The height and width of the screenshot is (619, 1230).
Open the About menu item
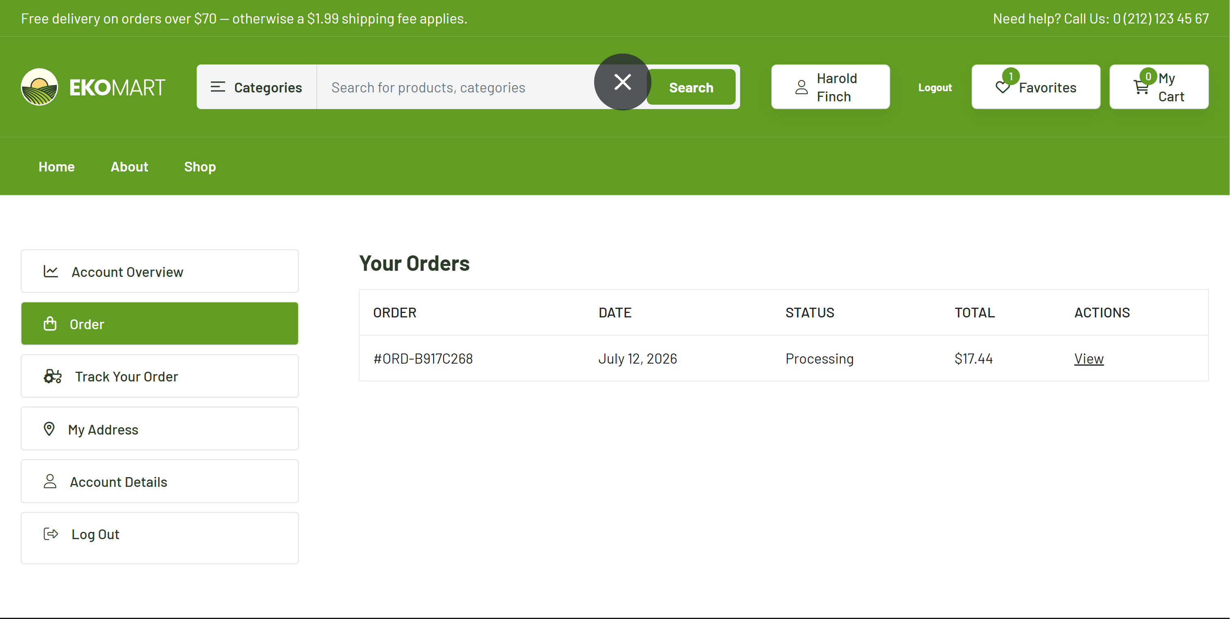[129, 167]
